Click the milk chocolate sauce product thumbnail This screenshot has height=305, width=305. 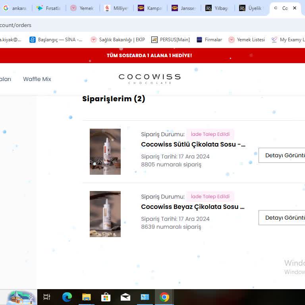click(105, 152)
